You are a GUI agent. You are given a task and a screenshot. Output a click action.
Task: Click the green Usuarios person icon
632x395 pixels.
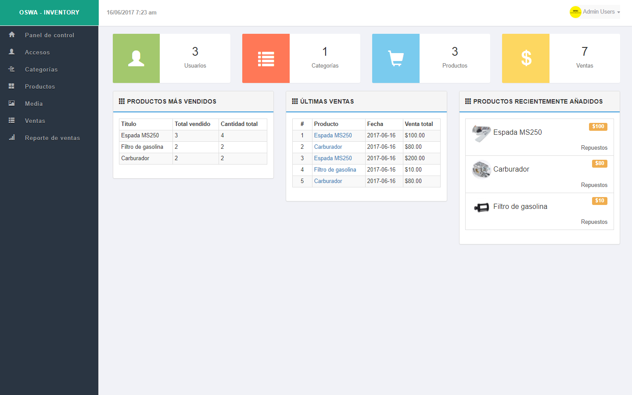[x=136, y=58]
